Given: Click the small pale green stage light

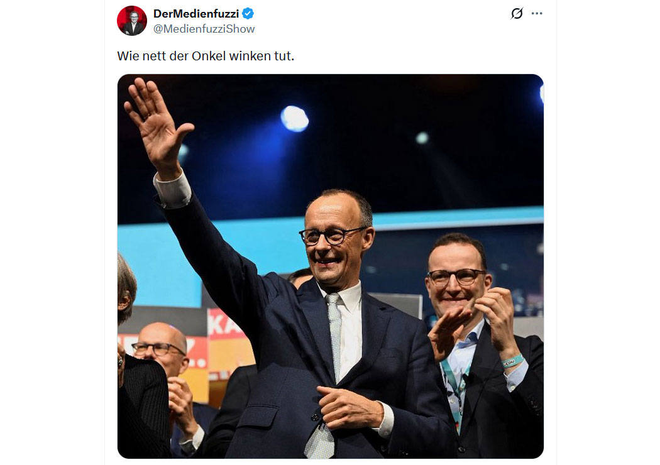Looking at the screenshot, I should pyautogui.click(x=422, y=138).
